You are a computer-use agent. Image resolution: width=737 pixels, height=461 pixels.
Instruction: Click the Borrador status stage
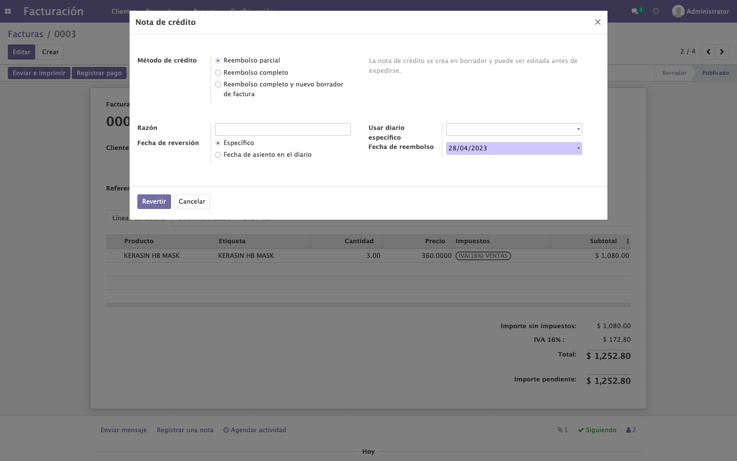point(674,73)
